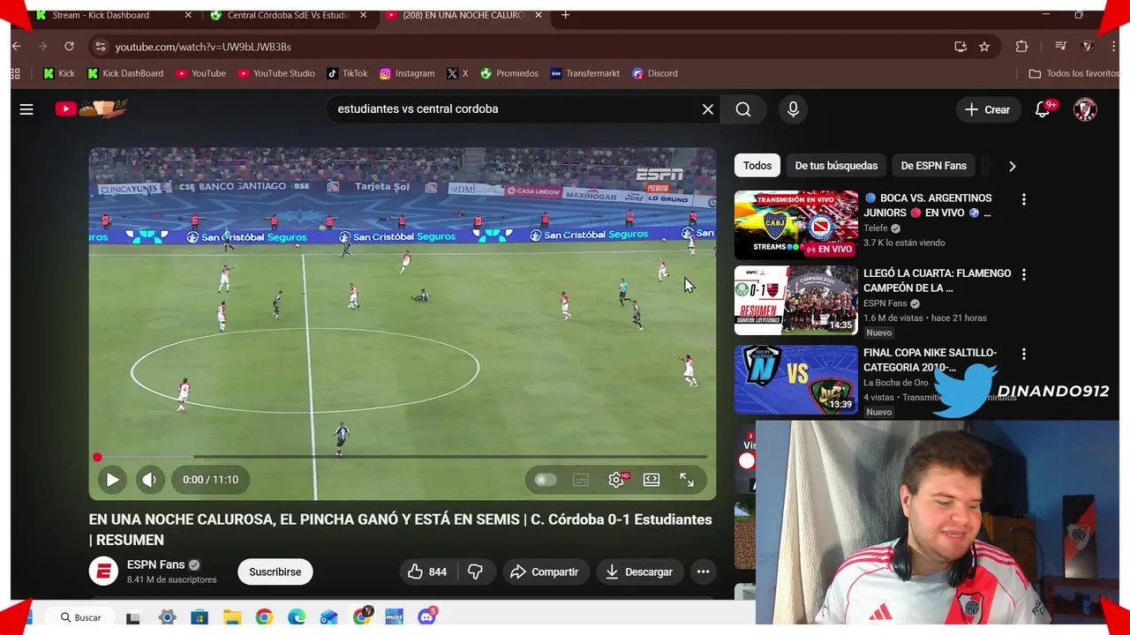Bookmark this page with star icon
This screenshot has width=1130, height=635.
984,47
